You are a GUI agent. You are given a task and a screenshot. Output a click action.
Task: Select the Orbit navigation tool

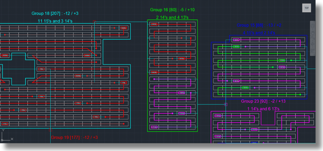(x=312, y=44)
